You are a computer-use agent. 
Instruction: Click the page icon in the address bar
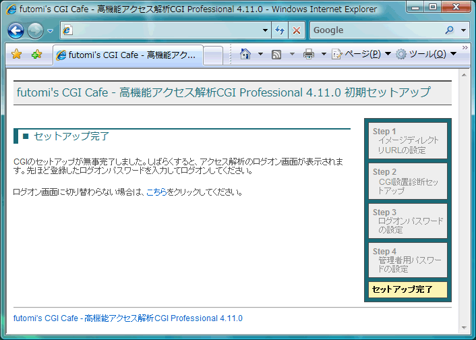(67, 30)
